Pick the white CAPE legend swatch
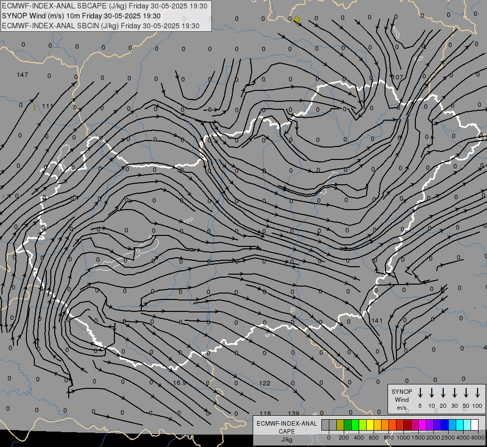Viewport: 487px width, 447px height. tap(474, 425)
